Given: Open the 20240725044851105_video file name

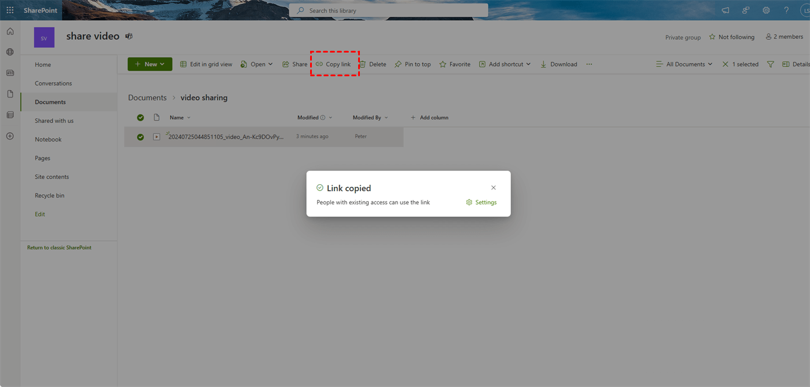Looking at the screenshot, I should (226, 137).
